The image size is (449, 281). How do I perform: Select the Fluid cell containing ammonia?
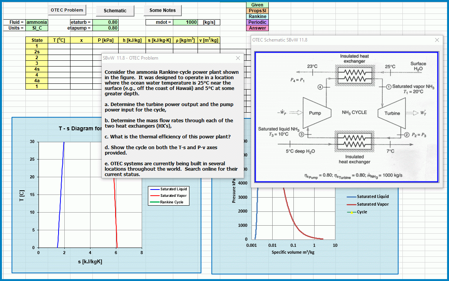pyautogui.click(x=37, y=22)
